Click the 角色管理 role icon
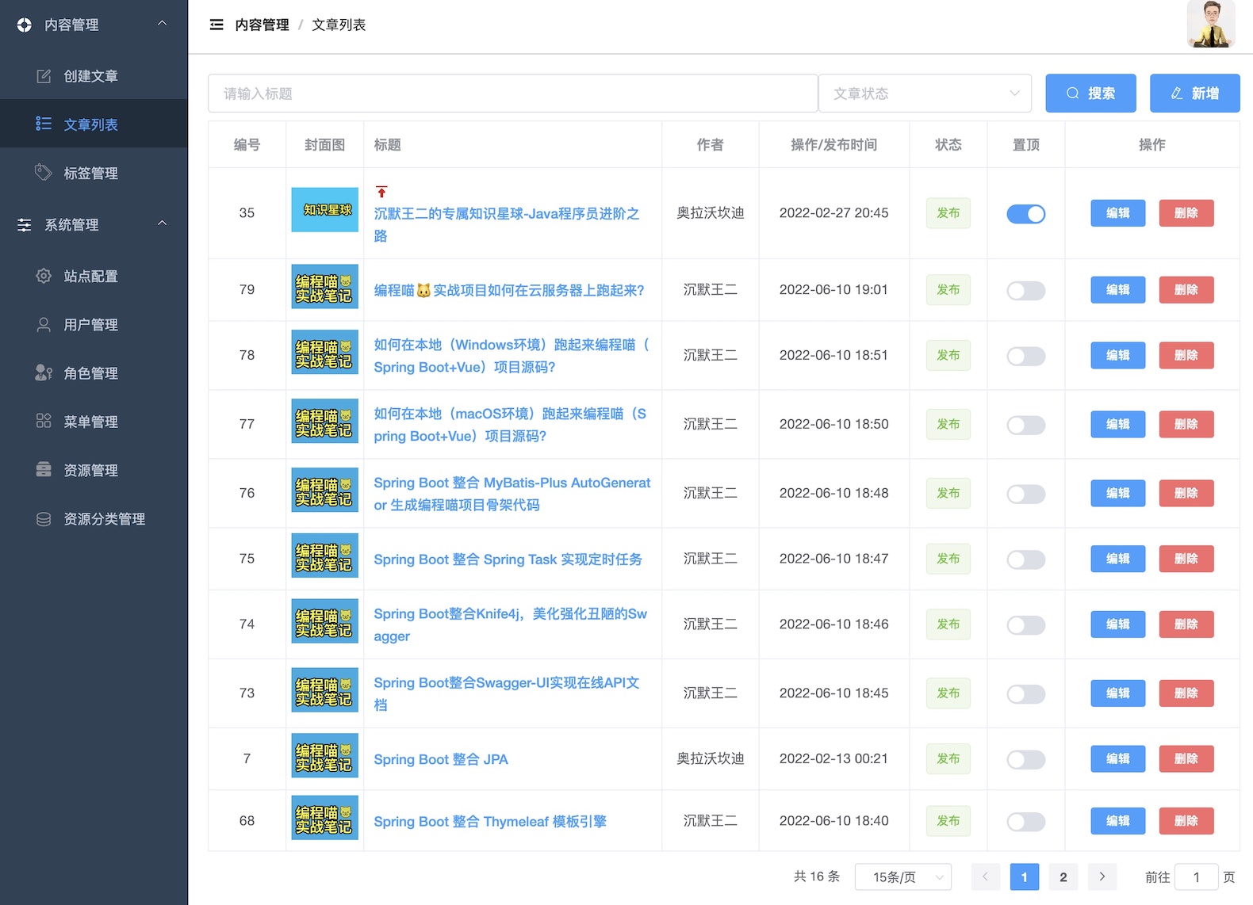Screen dimensions: 1253x905 coord(44,372)
